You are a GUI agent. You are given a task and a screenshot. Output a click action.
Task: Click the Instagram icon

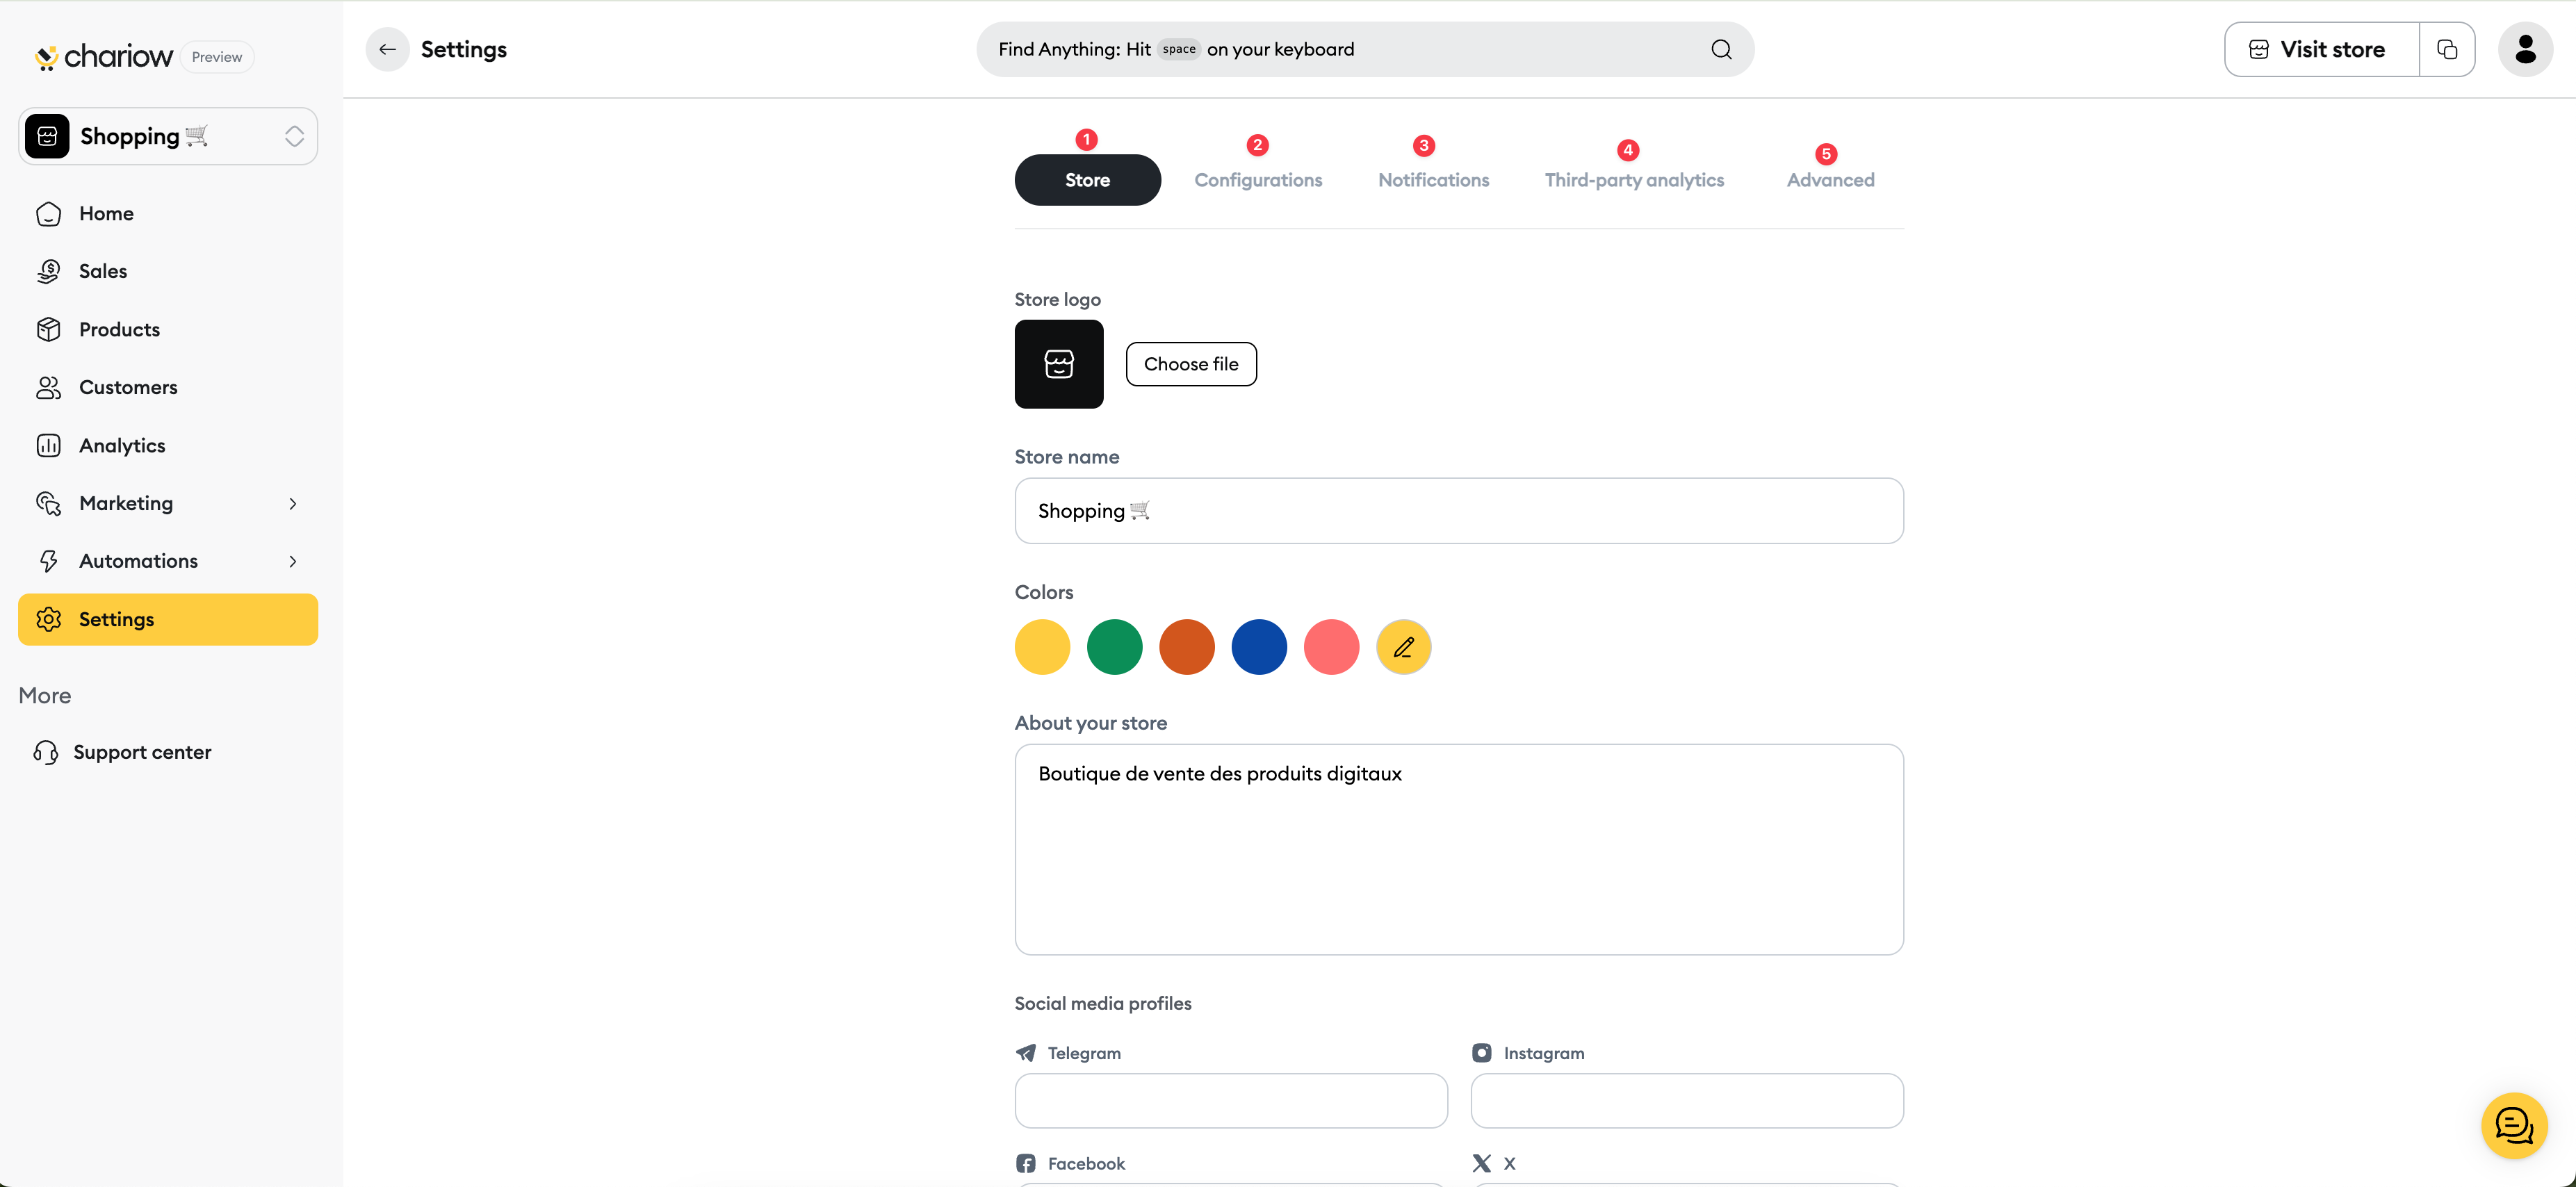coord(1481,1053)
